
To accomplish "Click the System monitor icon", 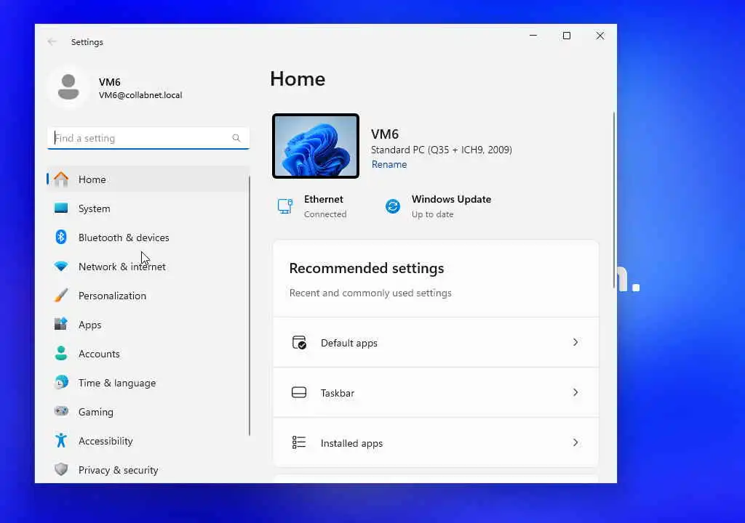I will pyautogui.click(x=61, y=208).
